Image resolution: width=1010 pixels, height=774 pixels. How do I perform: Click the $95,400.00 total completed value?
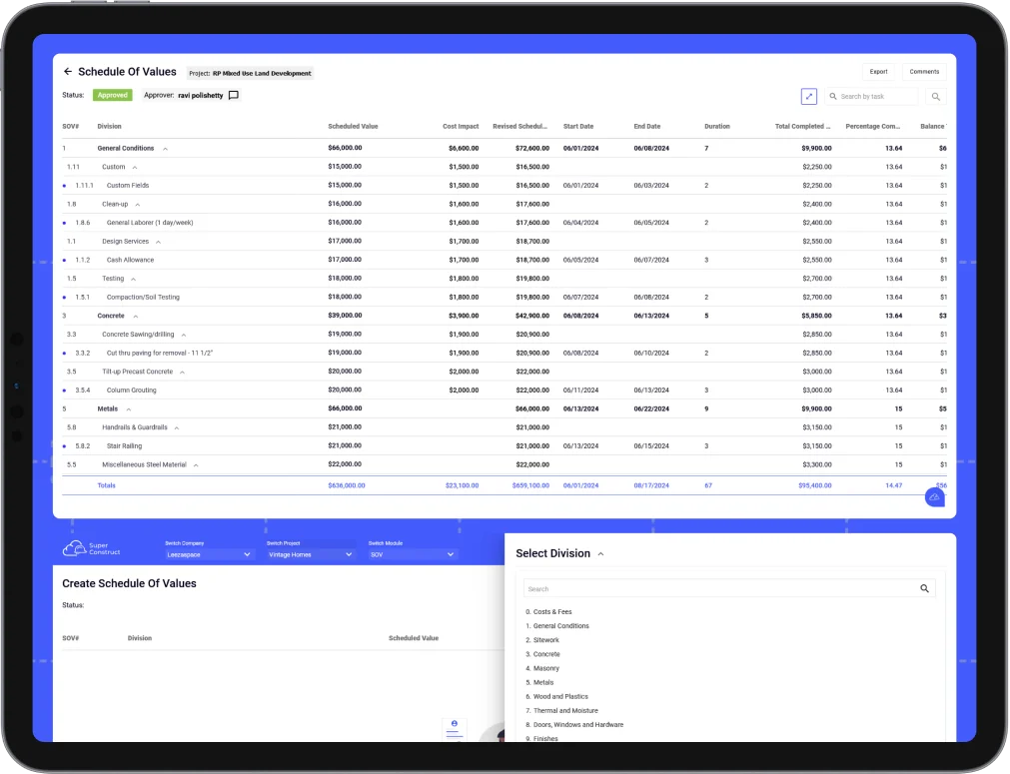[x=815, y=485]
